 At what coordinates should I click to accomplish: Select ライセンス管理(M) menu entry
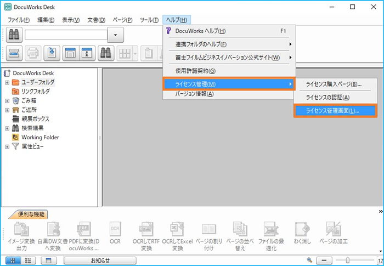[x=229, y=84]
